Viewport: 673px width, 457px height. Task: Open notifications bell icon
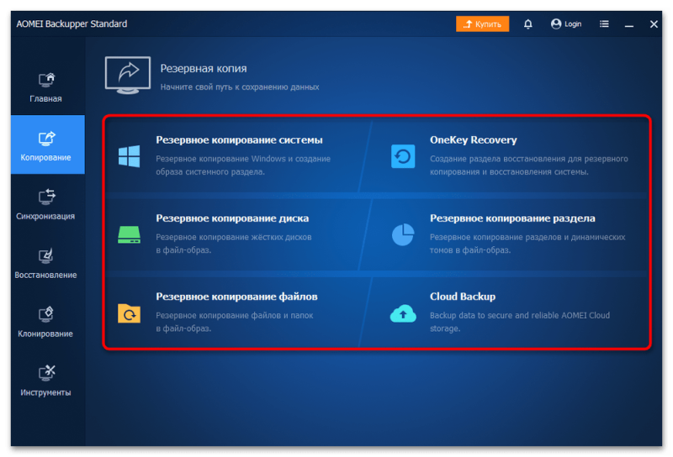[x=528, y=24]
